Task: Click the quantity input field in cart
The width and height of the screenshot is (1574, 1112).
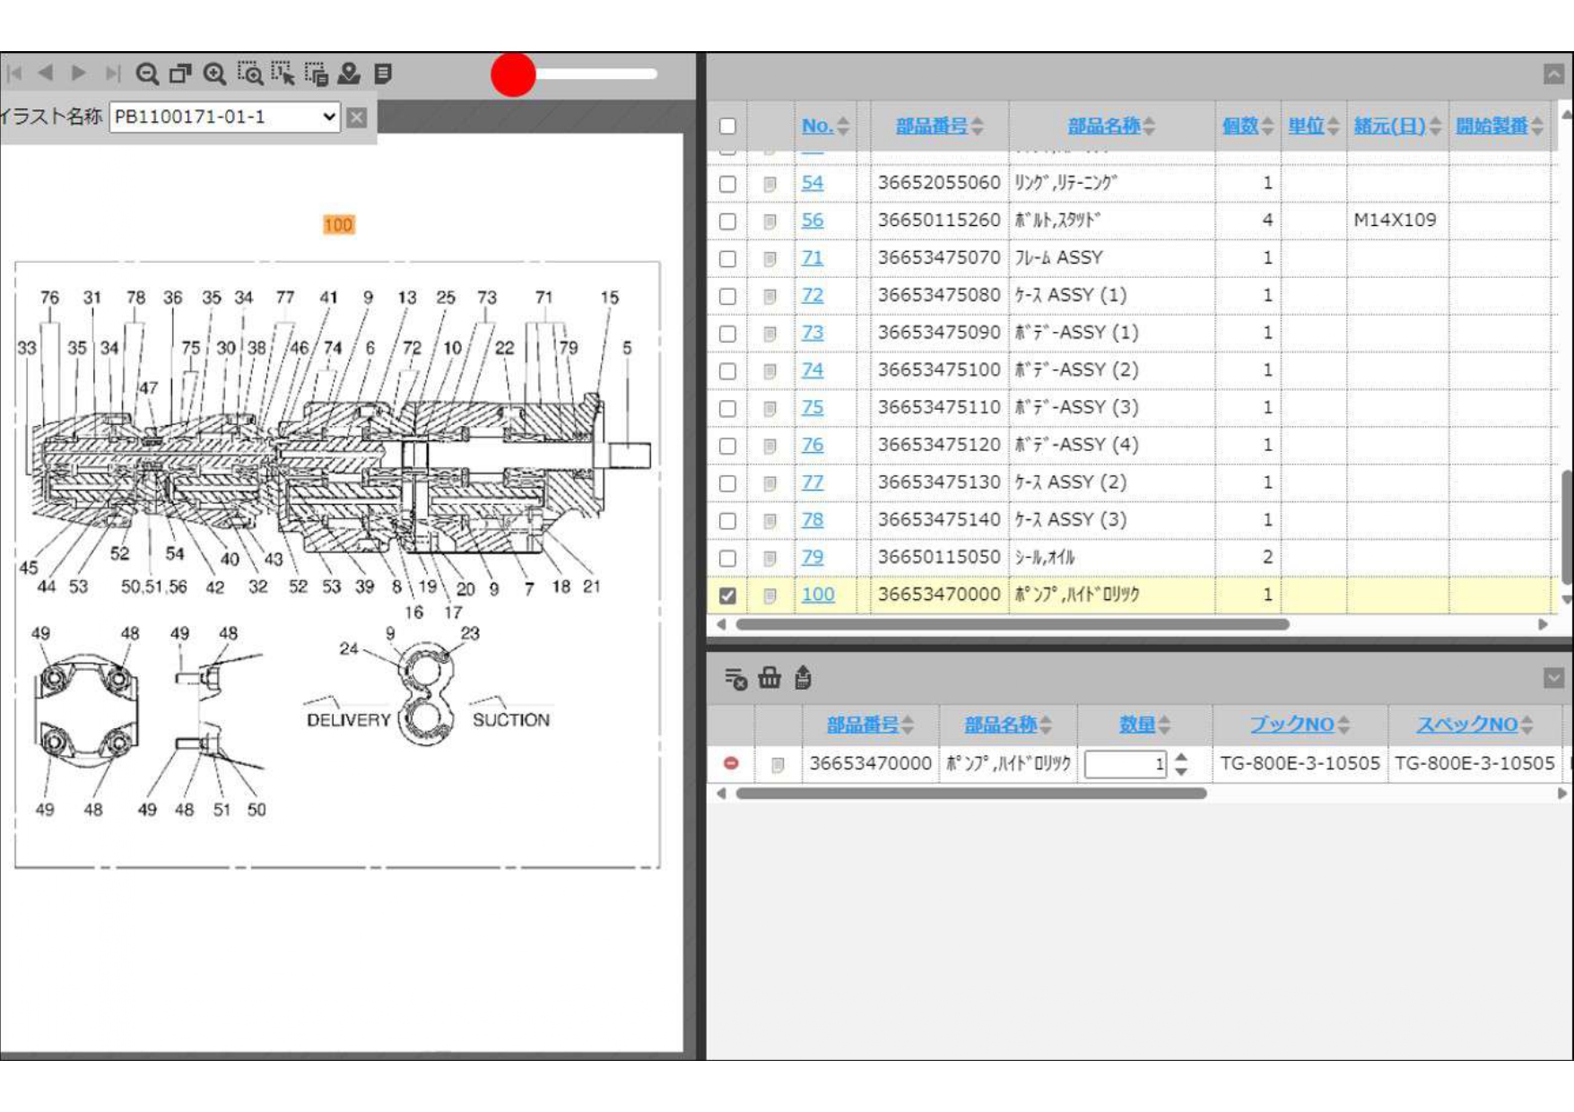Action: coord(1125,764)
